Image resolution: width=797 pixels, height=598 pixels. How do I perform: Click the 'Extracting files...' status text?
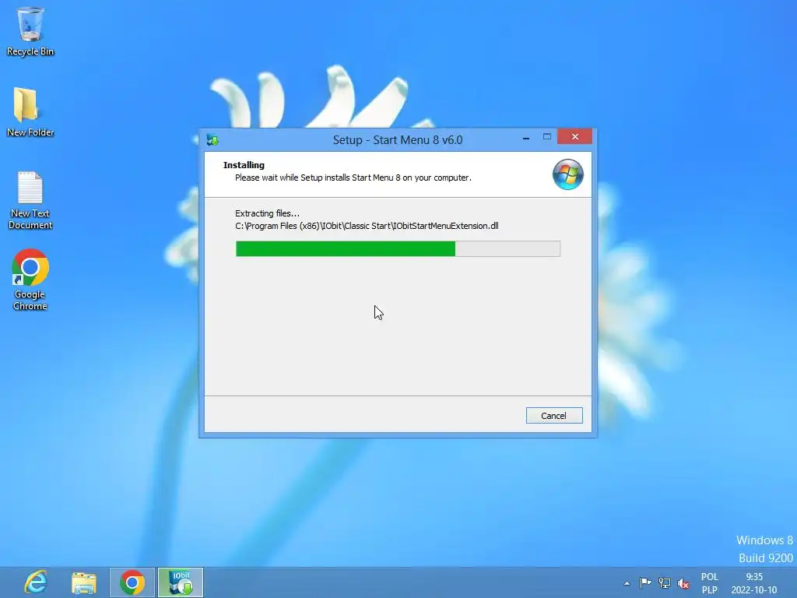[x=268, y=213]
